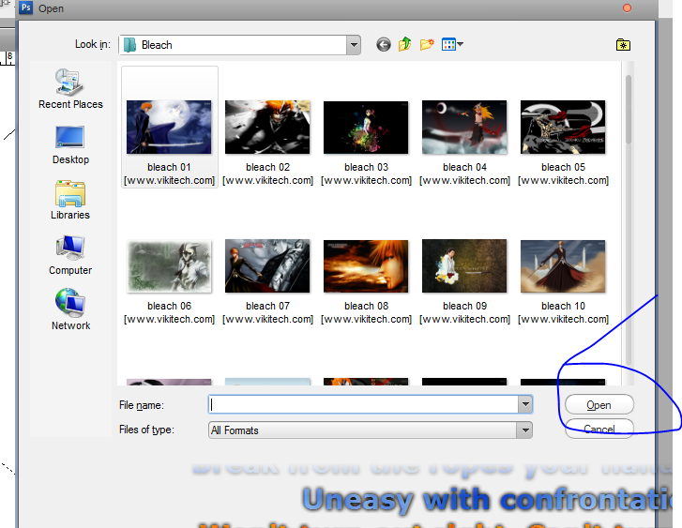
Task: Select the bleach 01 thumbnail
Action: (x=169, y=127)
